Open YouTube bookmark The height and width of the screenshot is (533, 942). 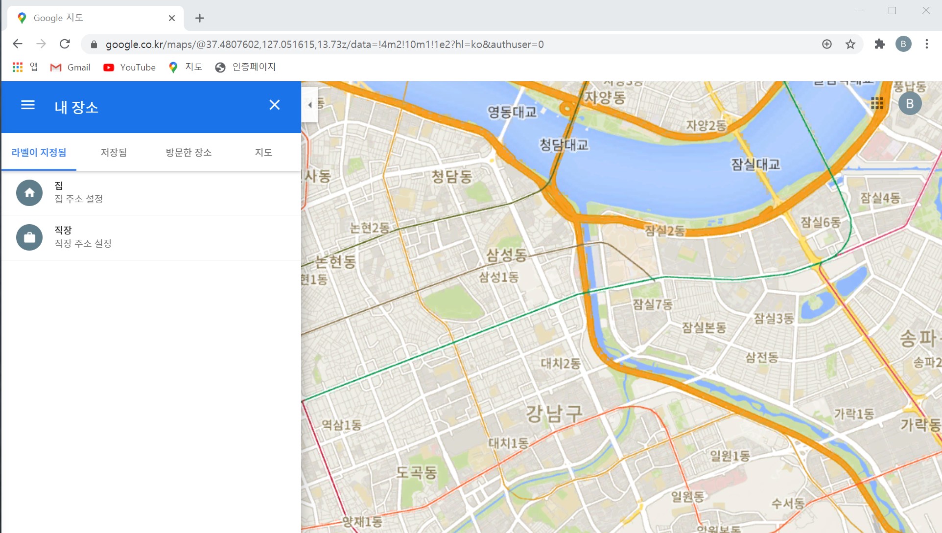coord(130,68)
